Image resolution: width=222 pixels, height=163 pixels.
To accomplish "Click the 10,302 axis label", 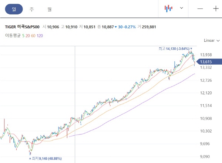I will (206, 131).
